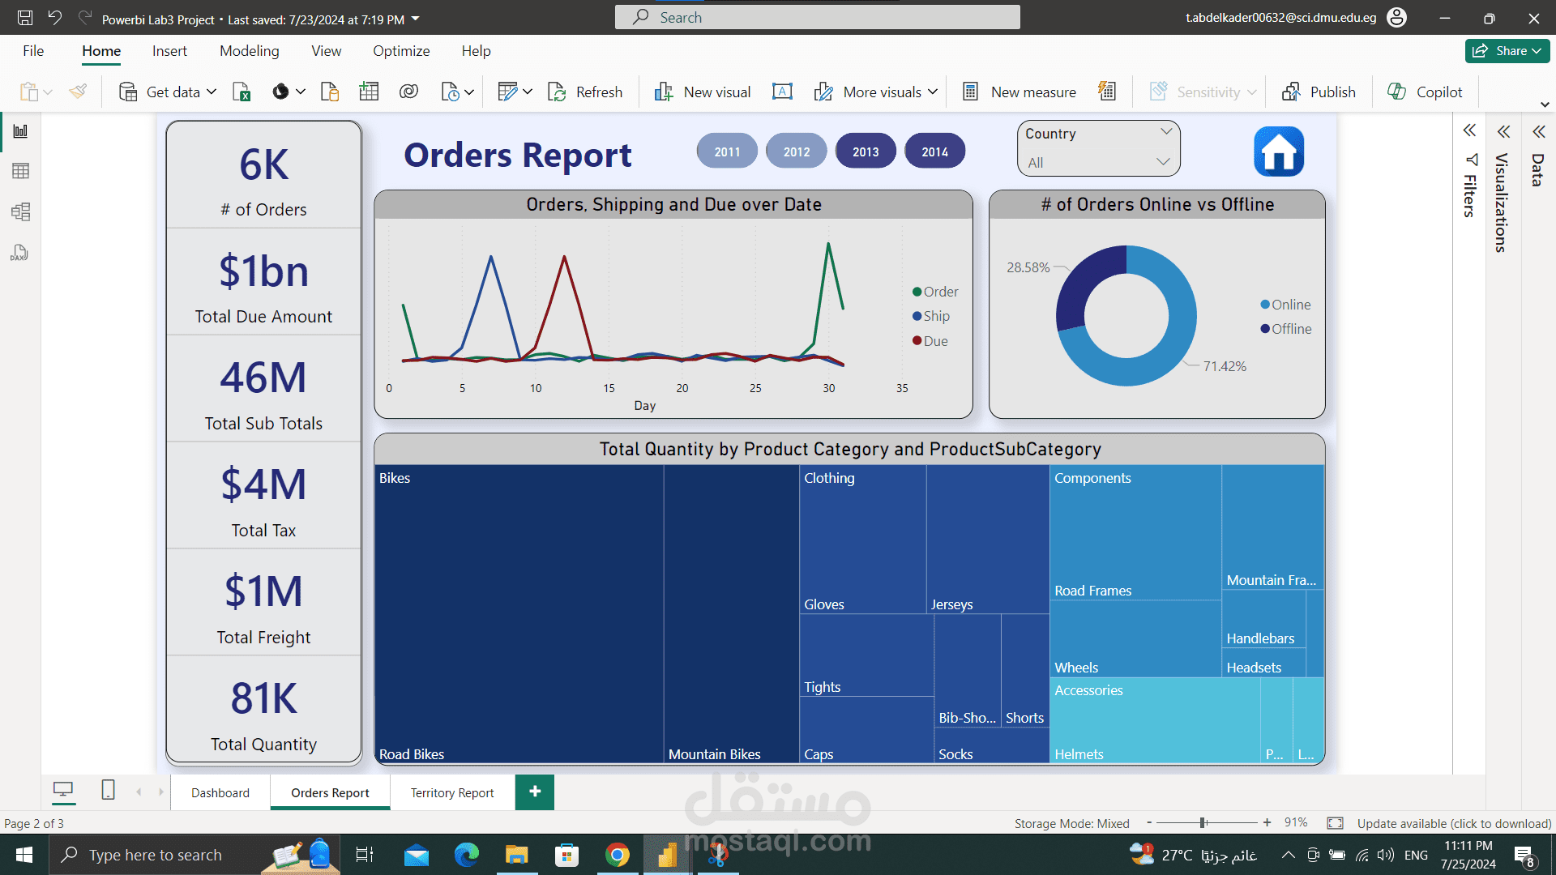Insert a text box from the ribbon

(782, 92)
